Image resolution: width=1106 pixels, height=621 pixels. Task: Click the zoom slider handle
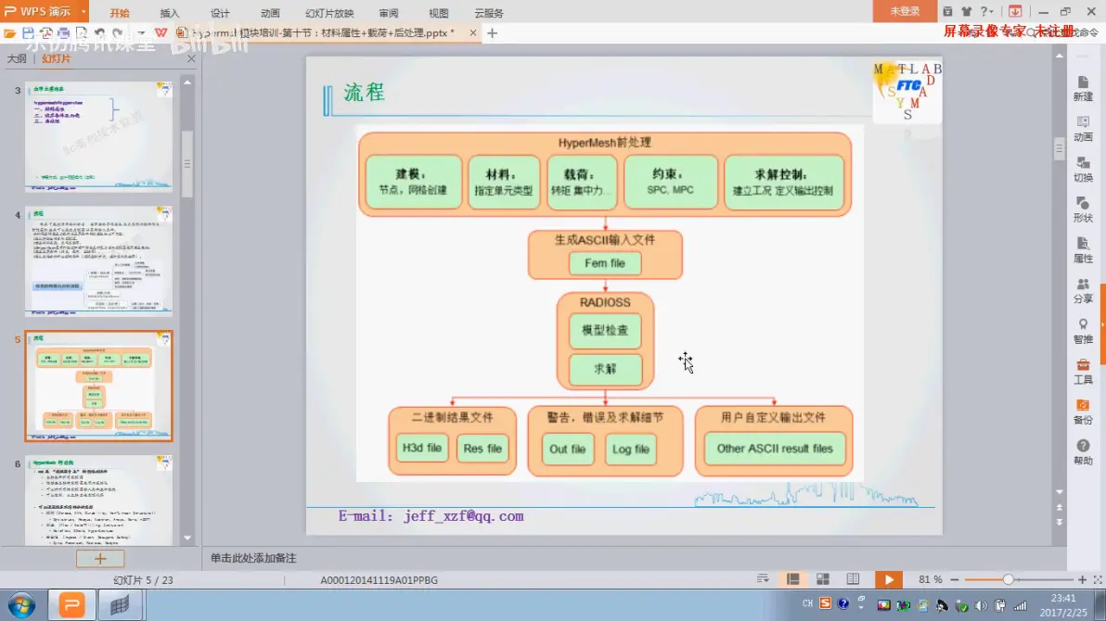click(1008, 579)
